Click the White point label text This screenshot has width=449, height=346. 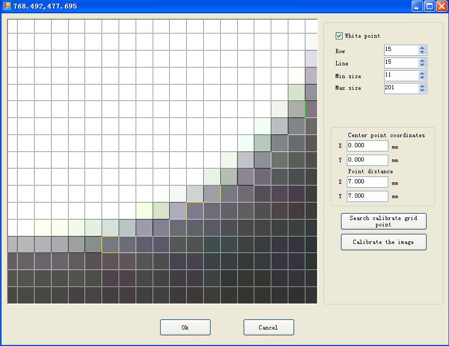click(362, 36)
